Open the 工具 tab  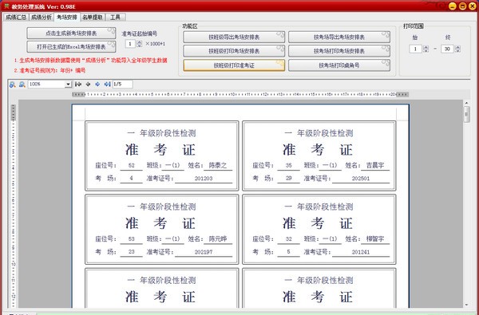tap(115, 17)
